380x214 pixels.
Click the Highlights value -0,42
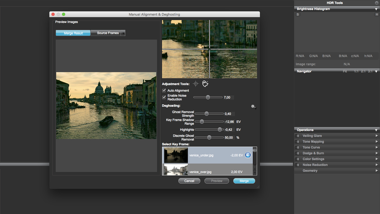229,130
